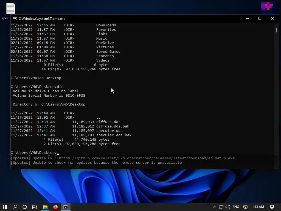Open Task View on the taskbar

coord(35,207)
